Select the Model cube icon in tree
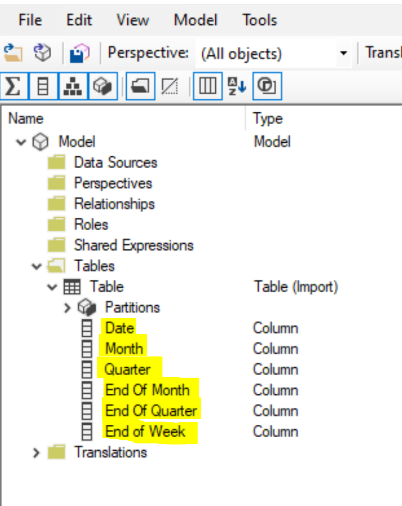The height and width of the screenshot is (506, 402). [40, 142]
